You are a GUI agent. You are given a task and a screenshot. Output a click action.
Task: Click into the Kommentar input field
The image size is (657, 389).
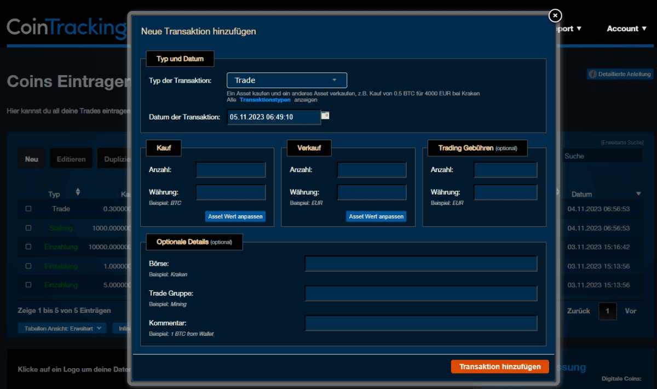(420, 323)
